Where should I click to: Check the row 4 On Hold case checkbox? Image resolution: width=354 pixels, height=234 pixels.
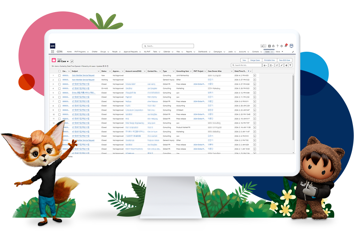coord(59,88)
